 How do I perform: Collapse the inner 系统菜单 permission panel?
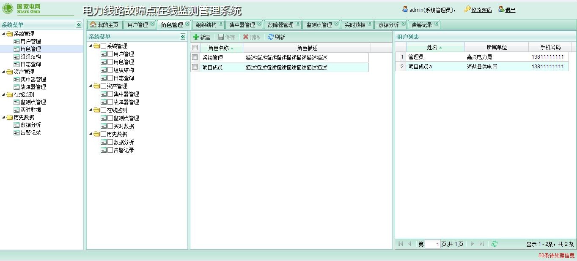183,37
